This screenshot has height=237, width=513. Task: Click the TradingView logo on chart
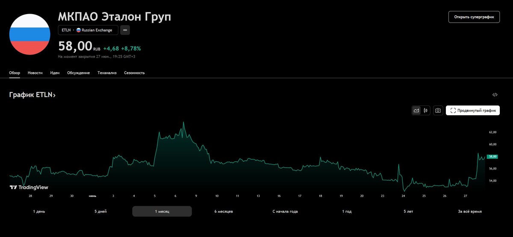(29, 187)
